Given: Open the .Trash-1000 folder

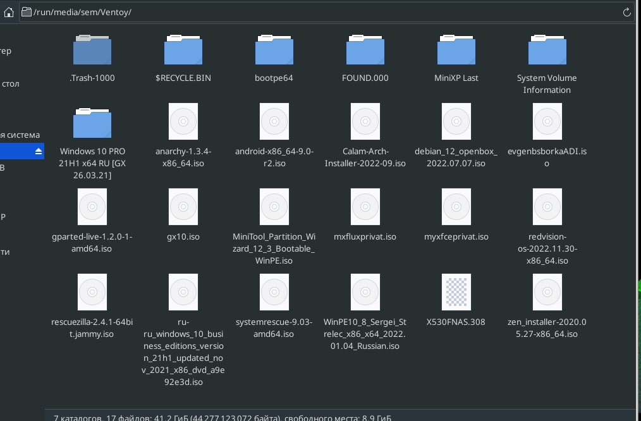Looking at the screenshot, I should pyautogui.click(x=92, y=49).
